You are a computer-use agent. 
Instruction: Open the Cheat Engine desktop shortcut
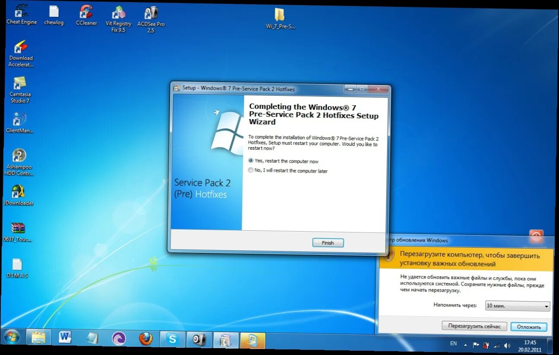(21, 14)
